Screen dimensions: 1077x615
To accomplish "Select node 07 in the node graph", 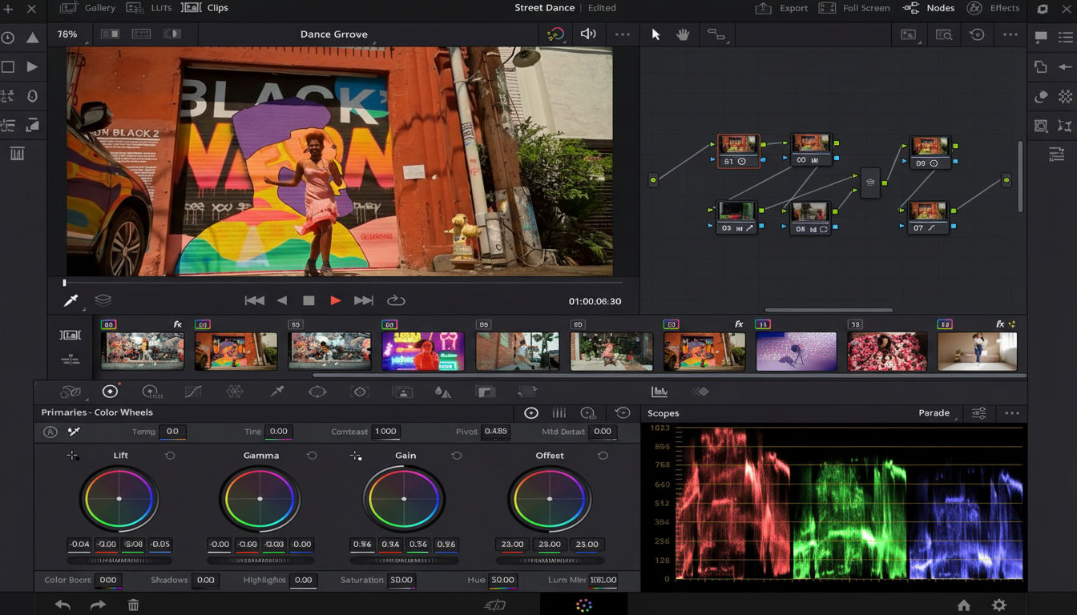I will [x=928, y=216].
